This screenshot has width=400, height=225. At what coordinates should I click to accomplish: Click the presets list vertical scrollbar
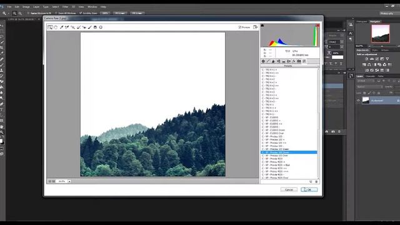click(318, 124)
